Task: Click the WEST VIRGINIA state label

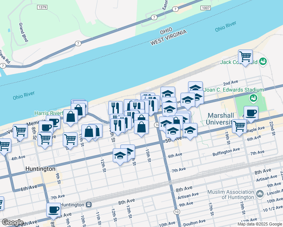Action: 168,37
